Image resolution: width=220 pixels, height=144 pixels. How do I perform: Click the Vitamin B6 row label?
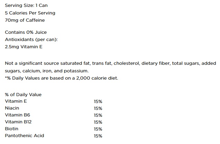[x=18, y=115]
